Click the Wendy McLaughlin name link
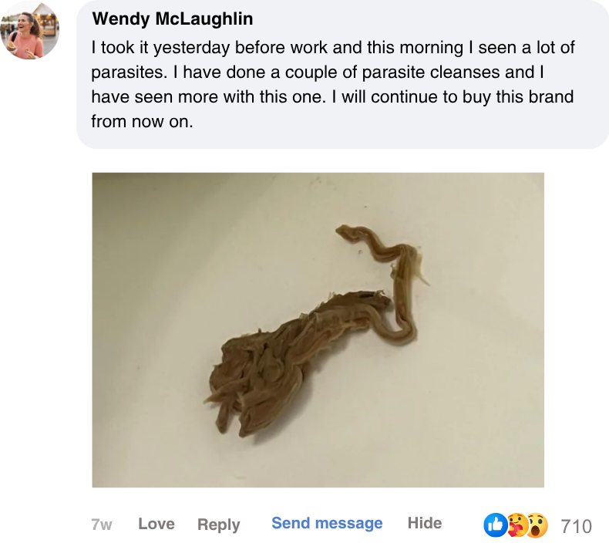 (173, 19)
